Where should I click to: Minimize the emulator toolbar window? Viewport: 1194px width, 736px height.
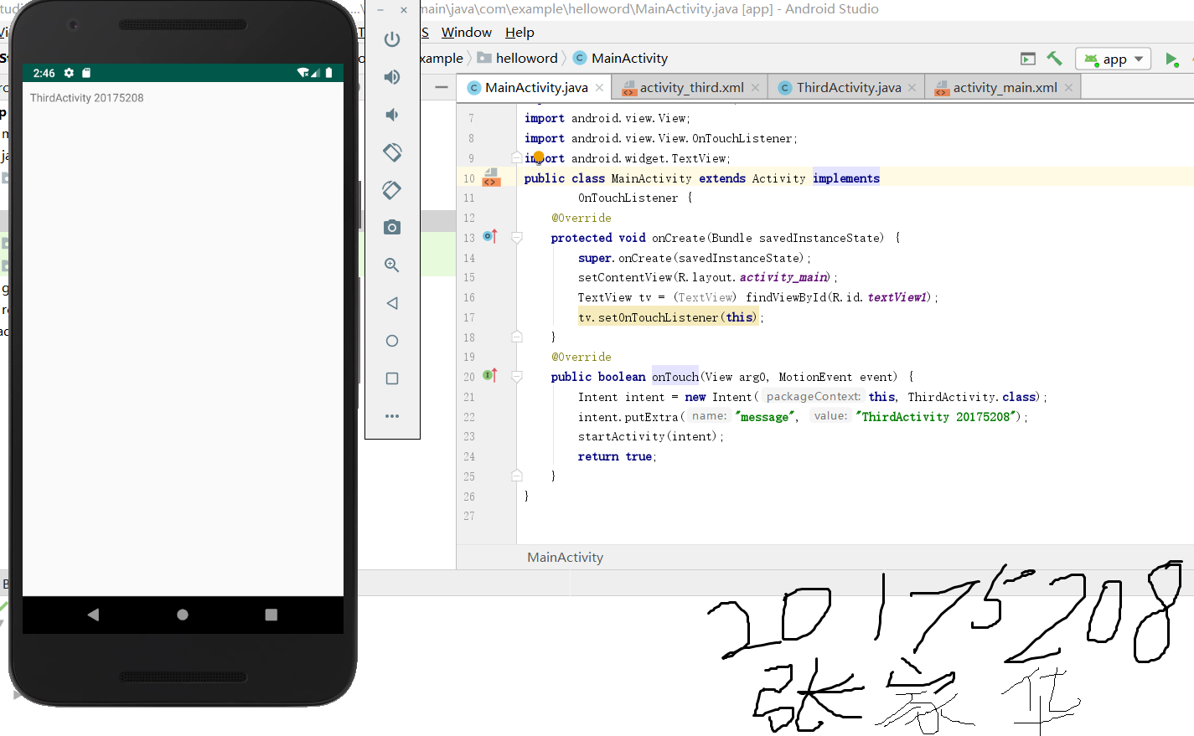coord(380,10)
